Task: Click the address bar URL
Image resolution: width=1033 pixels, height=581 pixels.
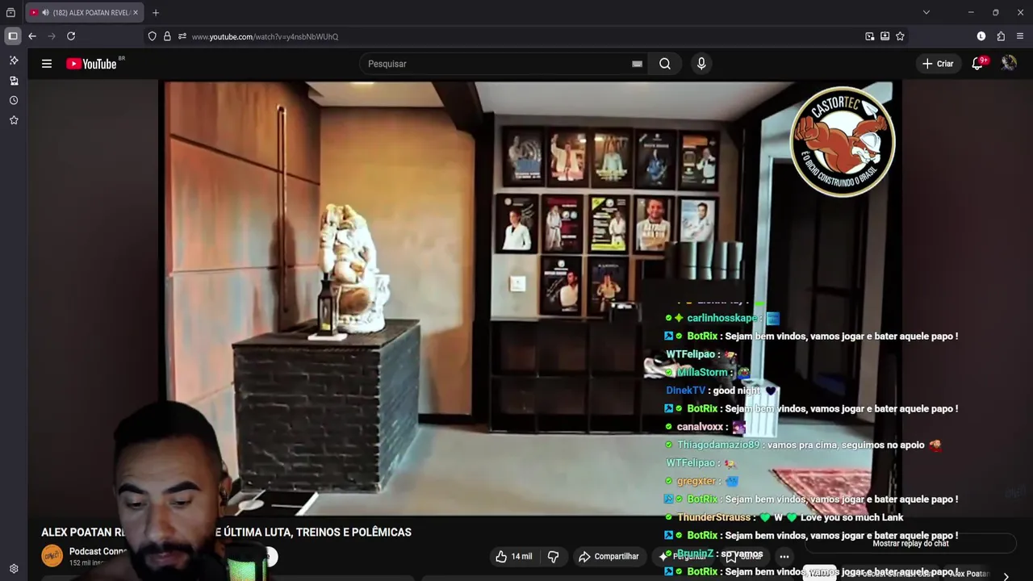Action: tap(265, 36)
